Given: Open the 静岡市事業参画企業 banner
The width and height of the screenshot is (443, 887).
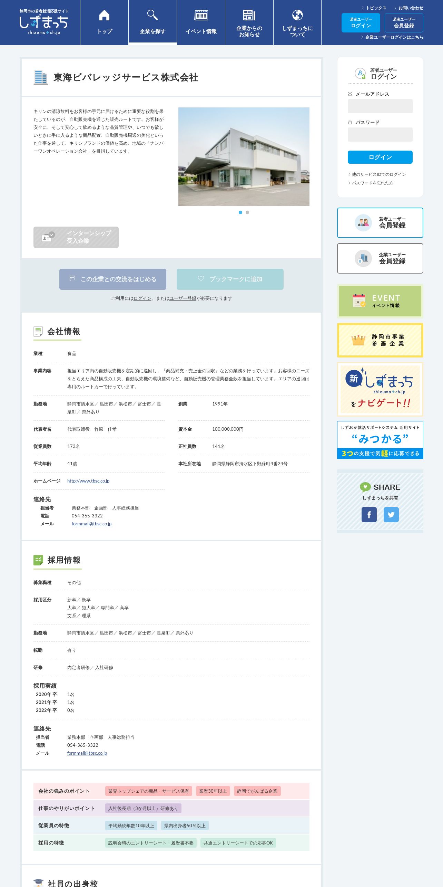Looking at the screenshot, I should click(x=380, y=340).
